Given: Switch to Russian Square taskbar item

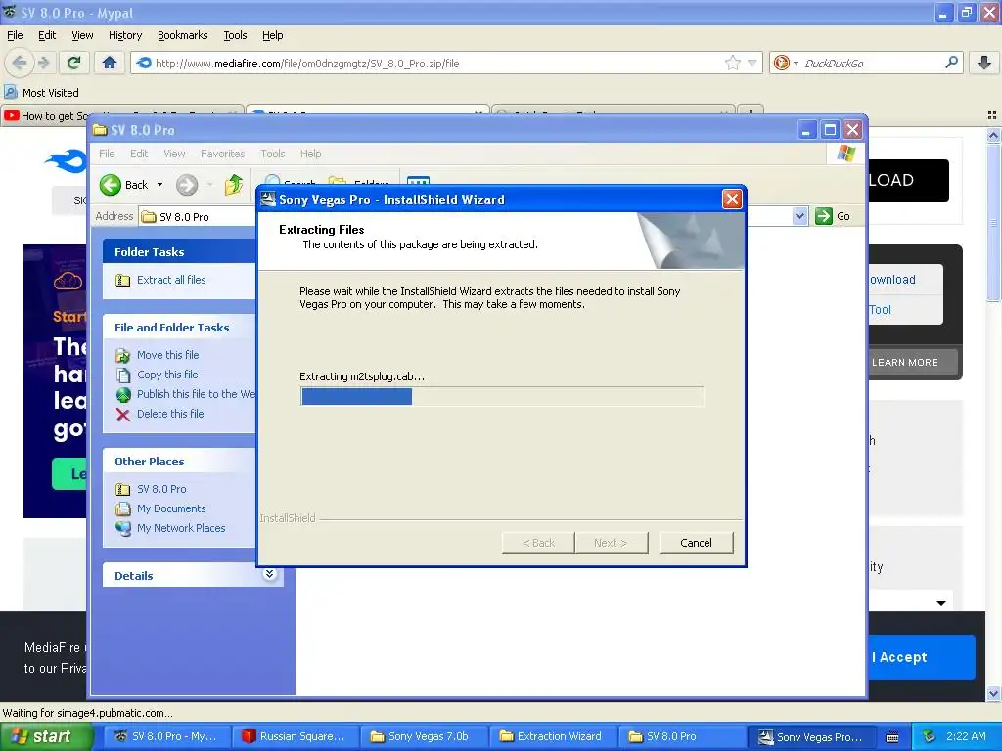Looking at the screenshot, I should click(294, 736).
